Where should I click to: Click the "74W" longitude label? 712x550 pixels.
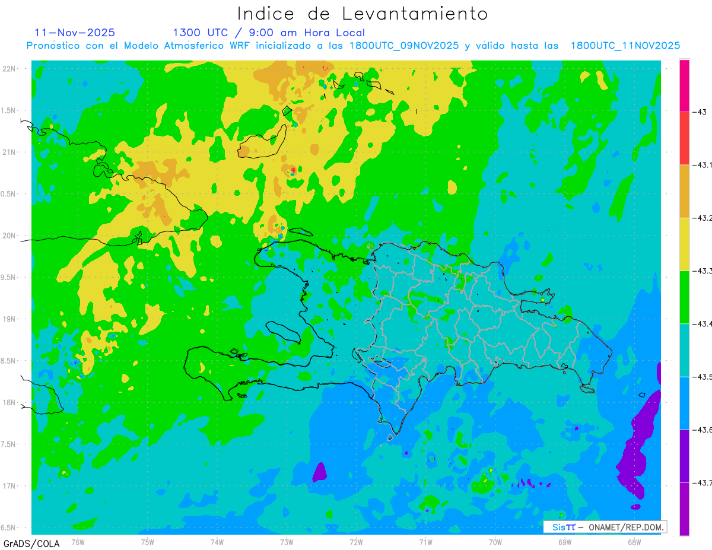[217, 541]
